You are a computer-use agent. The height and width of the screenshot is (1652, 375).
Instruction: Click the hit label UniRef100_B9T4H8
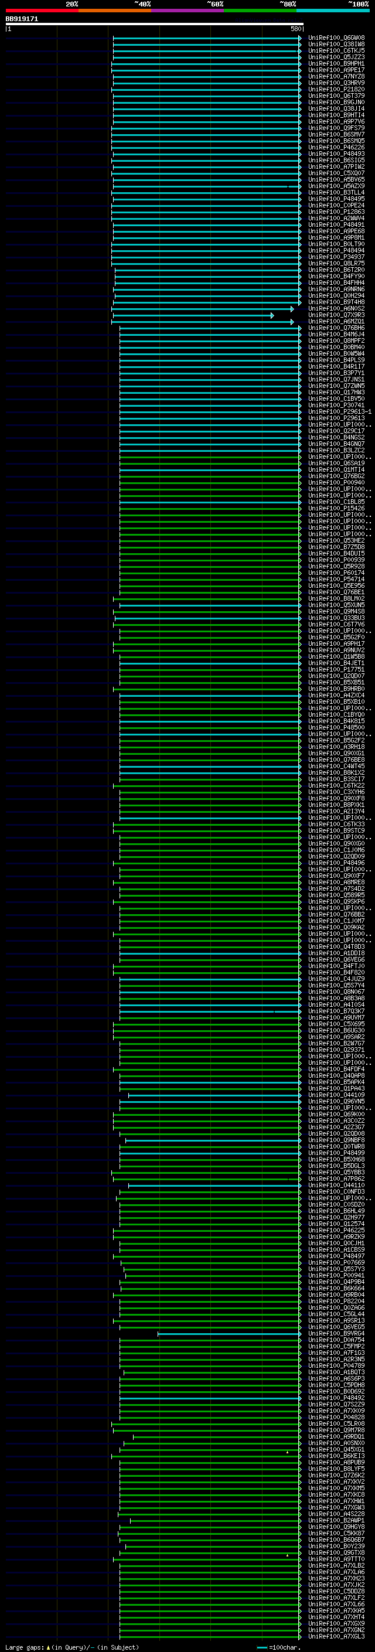tap(336, 302)
